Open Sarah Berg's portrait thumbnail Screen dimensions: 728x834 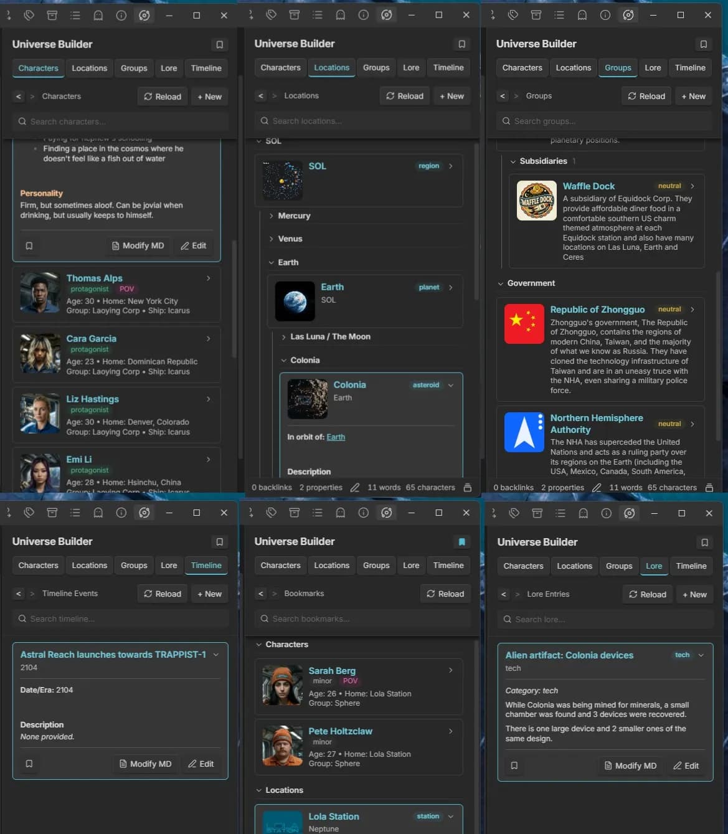pos(283,685)
